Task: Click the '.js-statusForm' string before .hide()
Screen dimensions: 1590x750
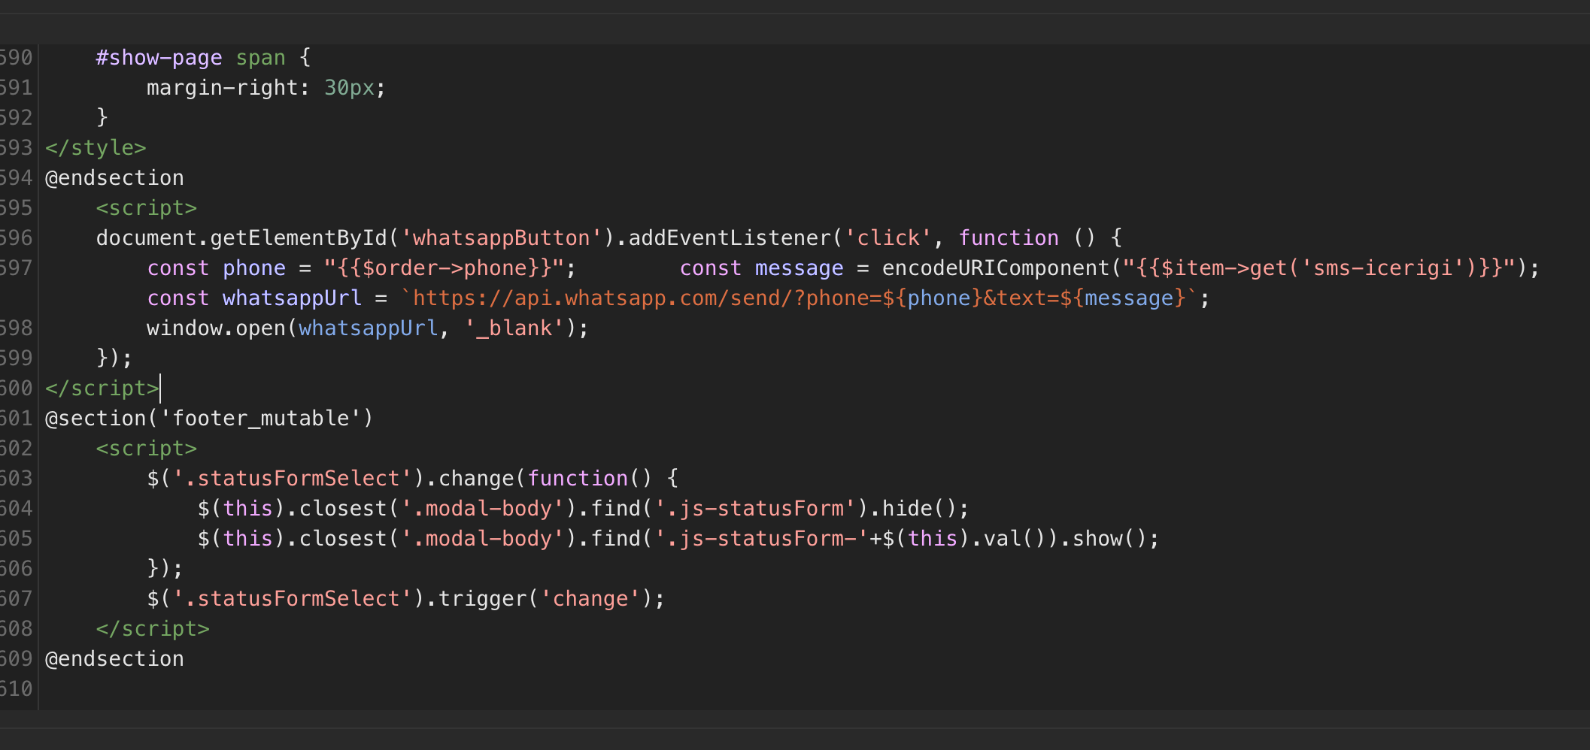Action: click(x=755, y=509)
